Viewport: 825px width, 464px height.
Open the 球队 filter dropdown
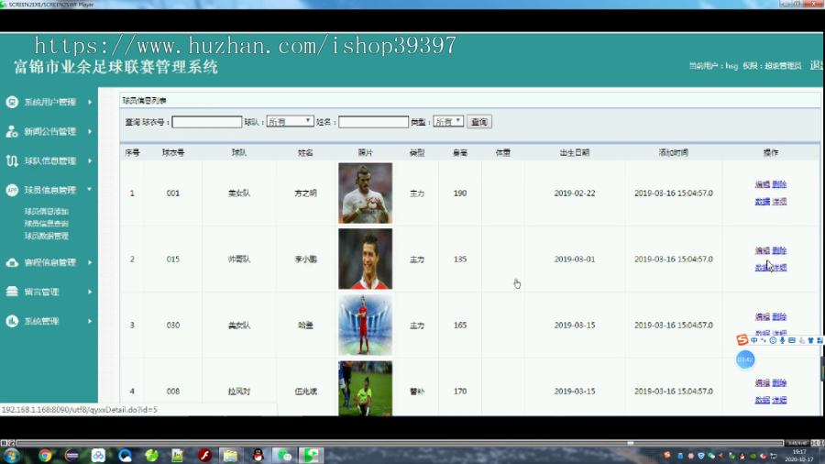pos(290,122)
